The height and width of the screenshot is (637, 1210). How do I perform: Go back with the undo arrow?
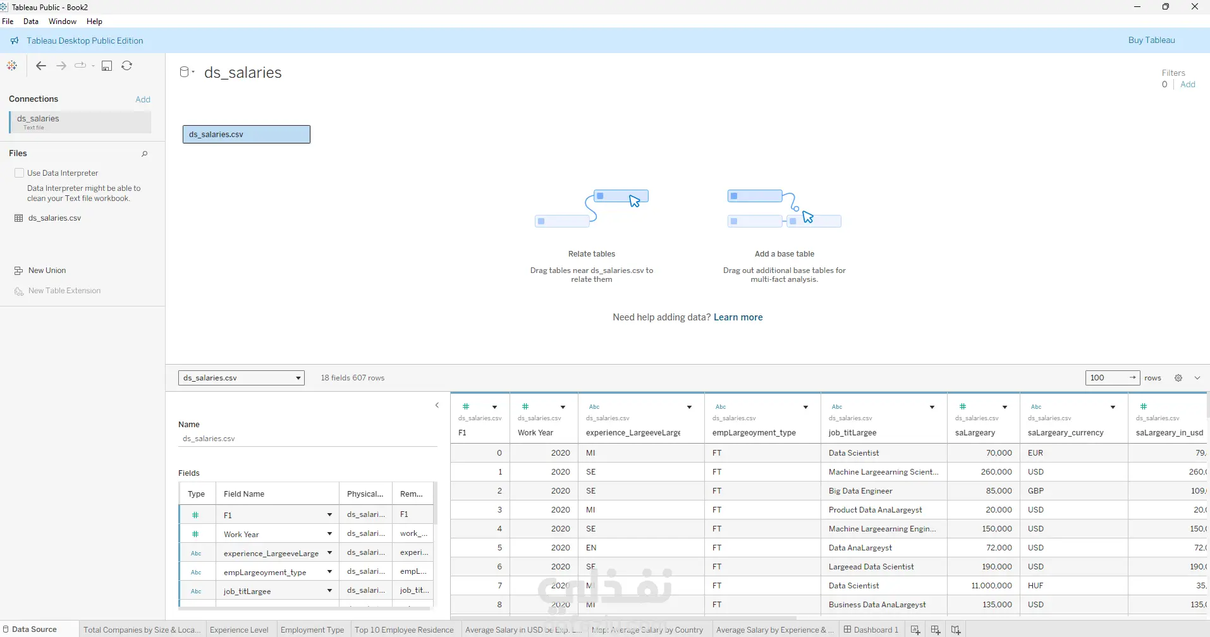[41, 66]
